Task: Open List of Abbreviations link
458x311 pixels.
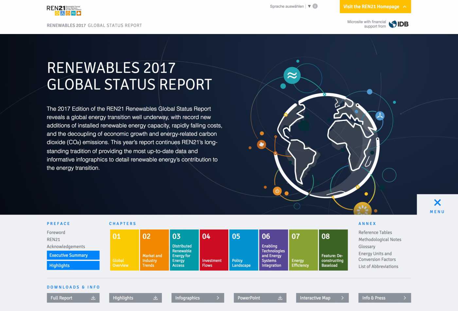Action: pyautogui.click(x=378, y=267)
